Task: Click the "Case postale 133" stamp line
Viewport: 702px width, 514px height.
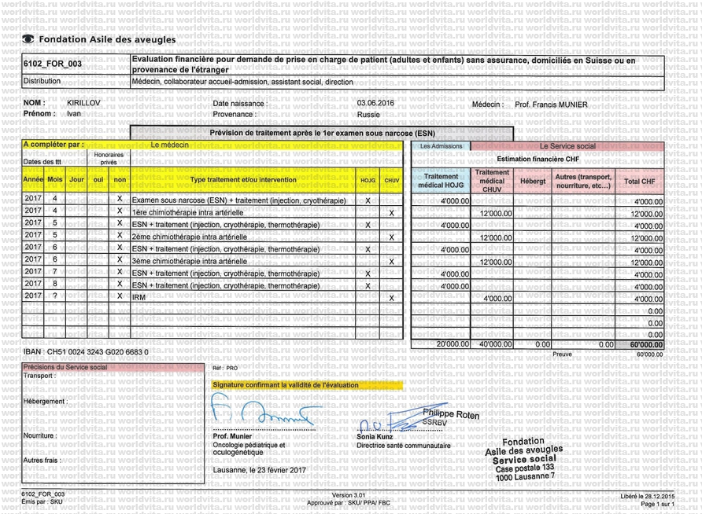Action: pyautogui.click(x=525, y=468)
